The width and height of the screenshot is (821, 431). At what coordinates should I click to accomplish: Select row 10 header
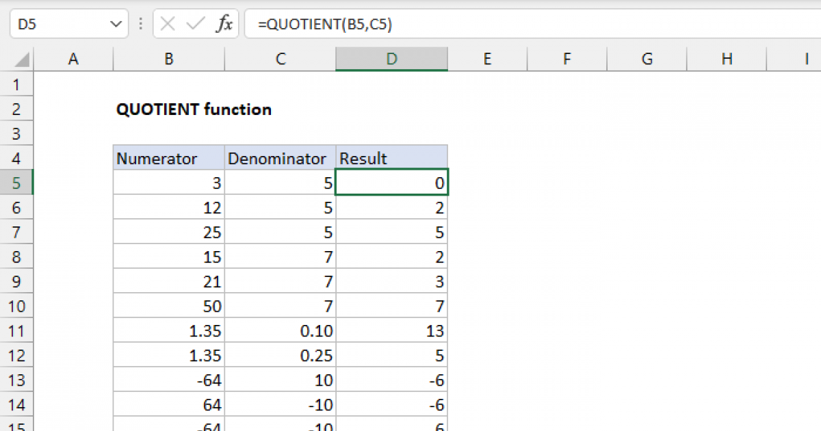17,306
